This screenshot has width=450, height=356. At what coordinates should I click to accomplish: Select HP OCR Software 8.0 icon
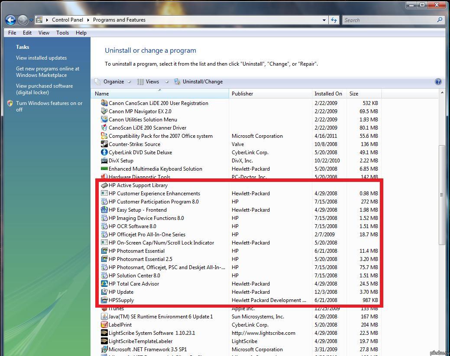104,226
